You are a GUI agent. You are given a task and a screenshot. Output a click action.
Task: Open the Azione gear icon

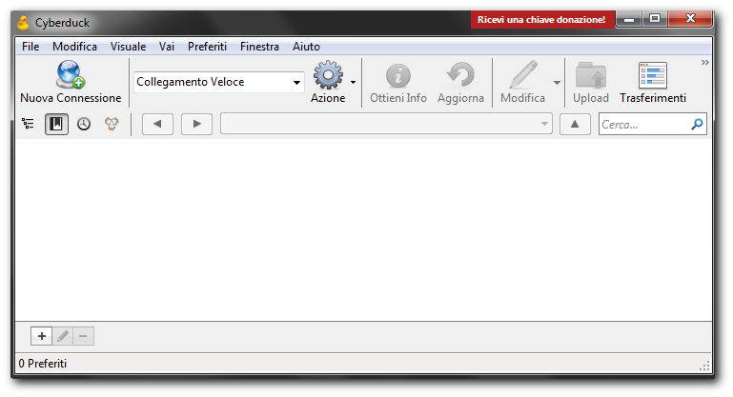pyautogui.click(x=328, y=74)
